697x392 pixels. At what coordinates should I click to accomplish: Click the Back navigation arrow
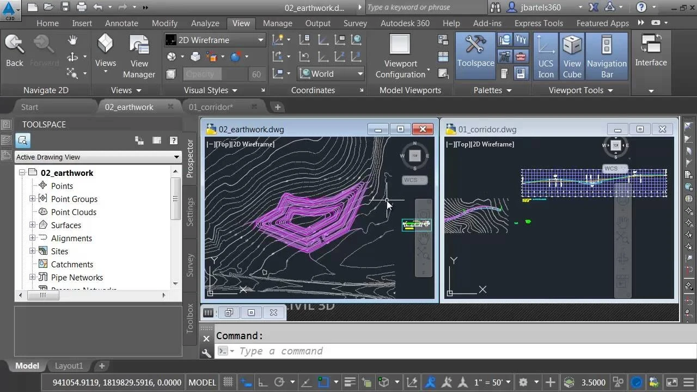pos(15,51)
